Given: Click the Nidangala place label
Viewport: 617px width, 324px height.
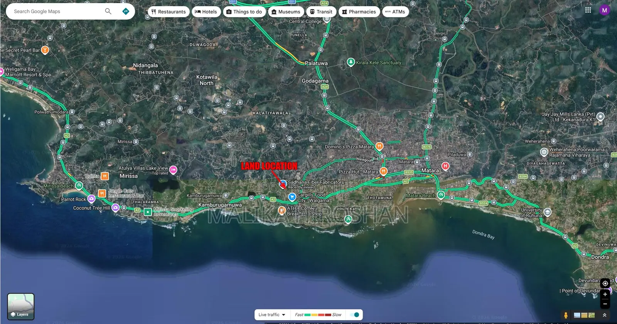Looking at the screenshot, I should pos(145,65).
